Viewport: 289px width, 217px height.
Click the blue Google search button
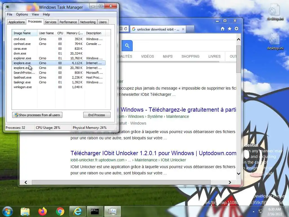click(x=127, y=45)
